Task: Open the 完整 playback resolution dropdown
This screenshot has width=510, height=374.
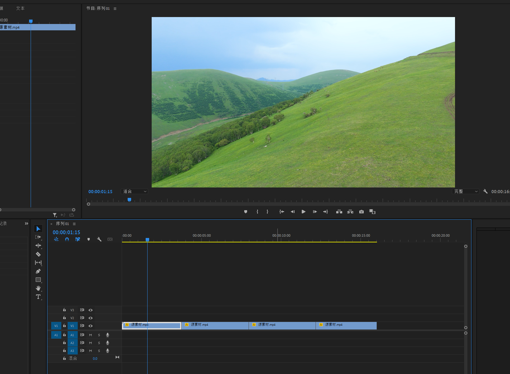Action: tap(466, 192)
